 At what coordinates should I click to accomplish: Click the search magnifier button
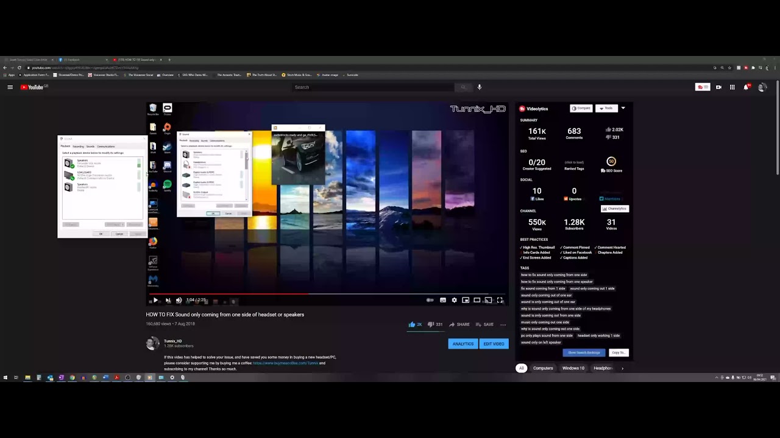click(x=463, y=87)
